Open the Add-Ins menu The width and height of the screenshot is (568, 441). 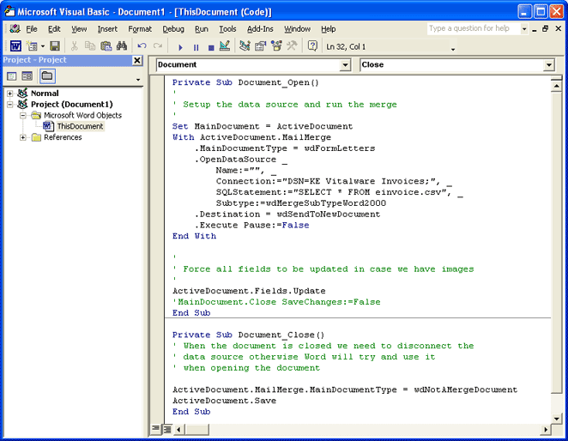point(260,29)
